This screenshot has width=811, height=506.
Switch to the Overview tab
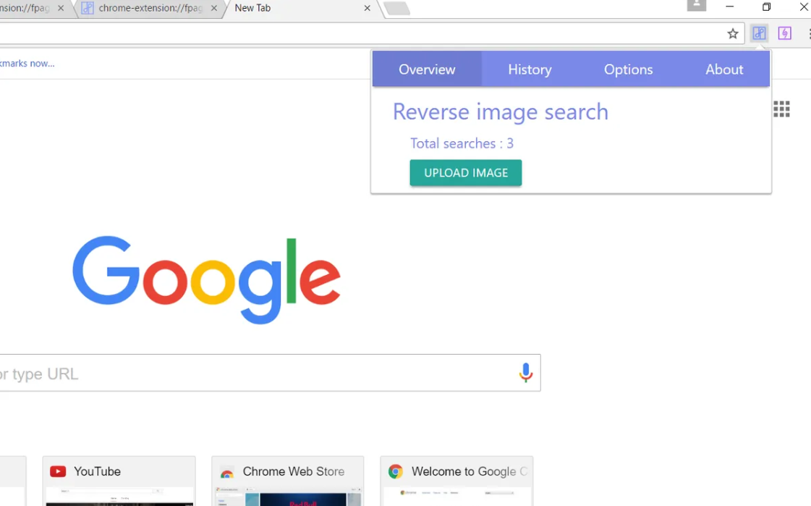tap(428, 69)
